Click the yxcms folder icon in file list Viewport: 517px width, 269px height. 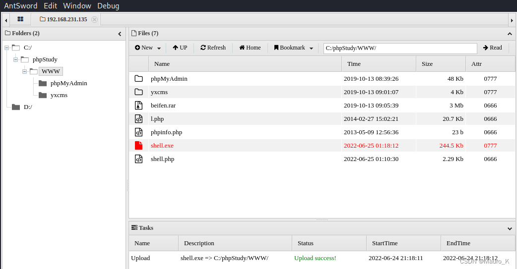(x=139, y=92)
